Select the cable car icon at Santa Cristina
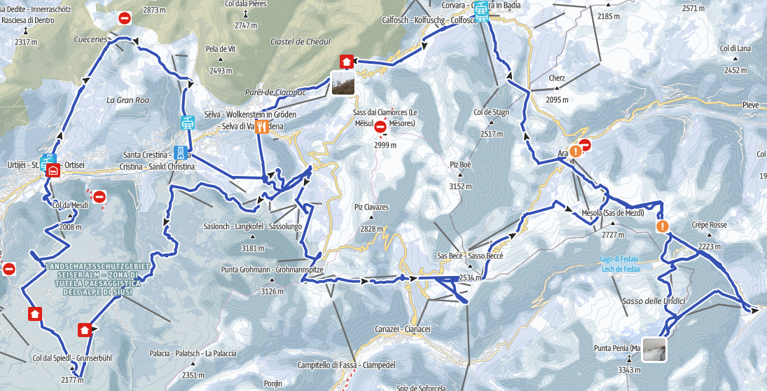This screenshot has height=391, width=767. (x=181, y=153)
